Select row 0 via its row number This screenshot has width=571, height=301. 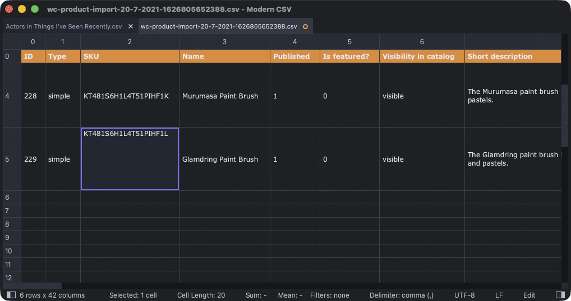click(12, 57)
